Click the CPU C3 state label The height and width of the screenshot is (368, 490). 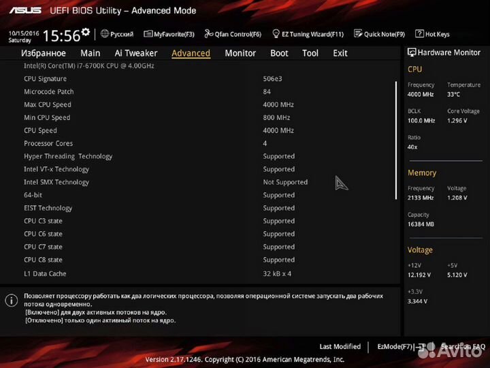[x=43, y=221]
